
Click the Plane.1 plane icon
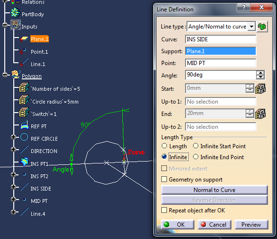point(24,39)
